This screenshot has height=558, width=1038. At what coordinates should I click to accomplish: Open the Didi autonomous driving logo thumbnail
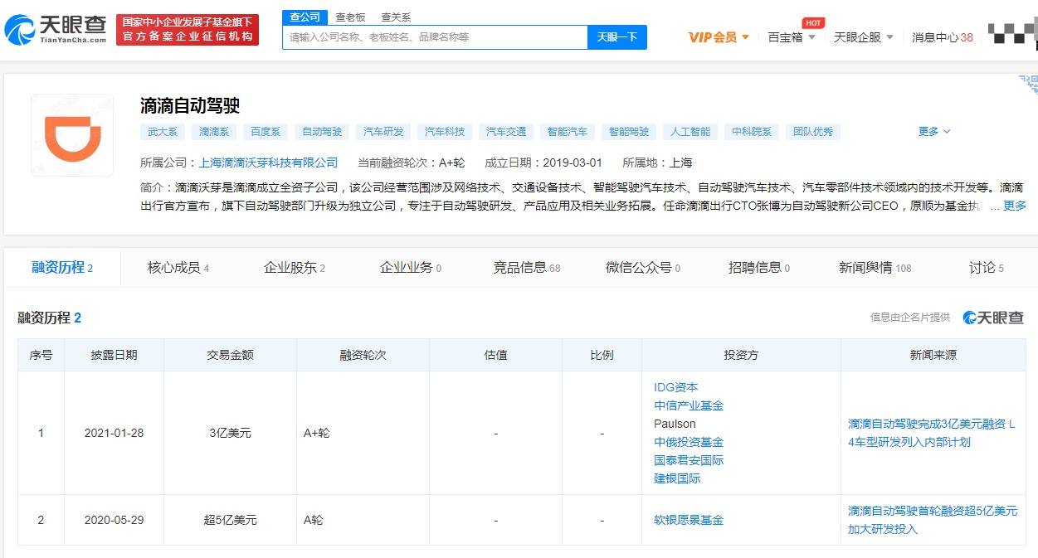[x=72, y=135]
